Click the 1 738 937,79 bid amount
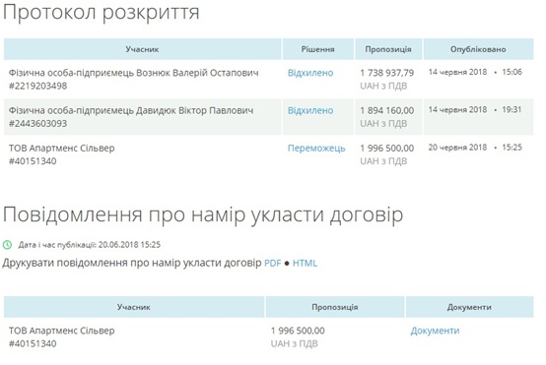The image size is (546, 365). 387,73
